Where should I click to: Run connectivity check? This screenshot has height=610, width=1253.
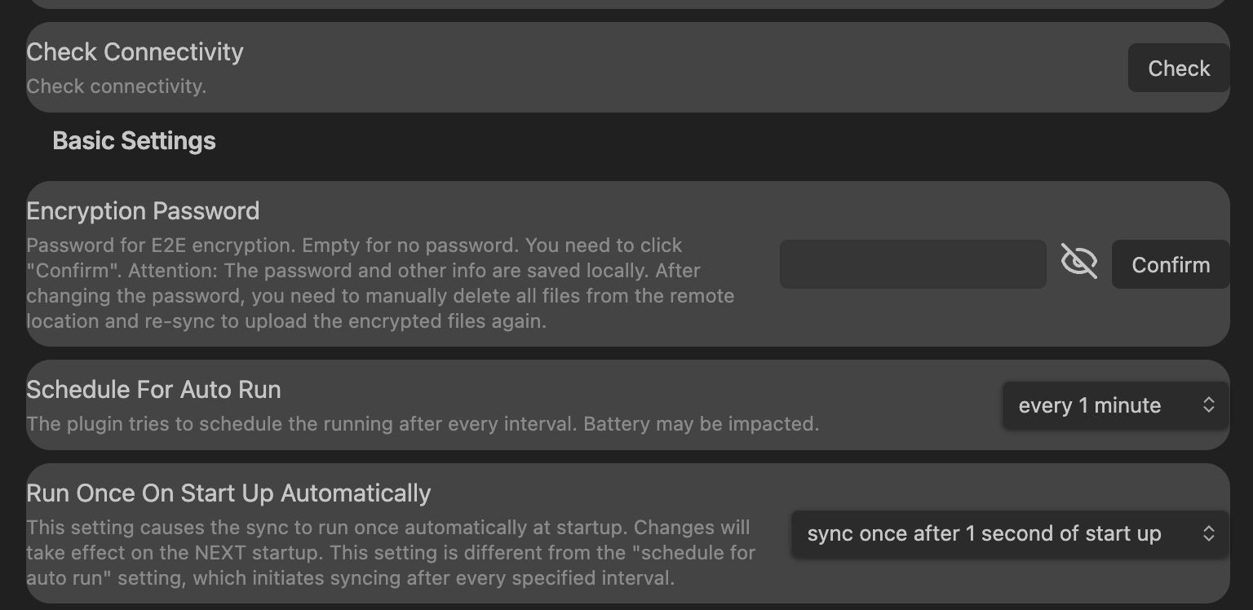(x=1178, y=68)
